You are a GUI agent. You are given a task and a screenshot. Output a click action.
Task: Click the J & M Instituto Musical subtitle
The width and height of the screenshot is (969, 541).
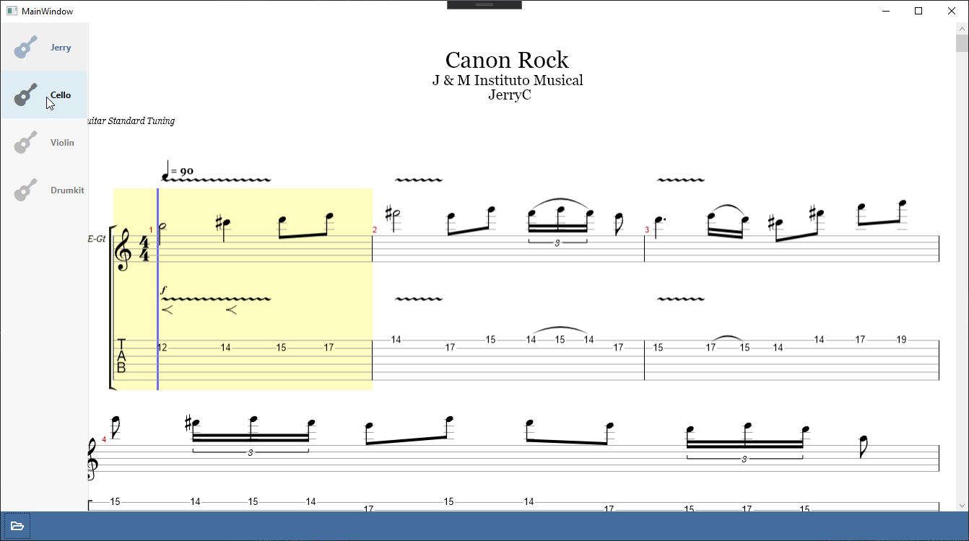pos(508,80)
